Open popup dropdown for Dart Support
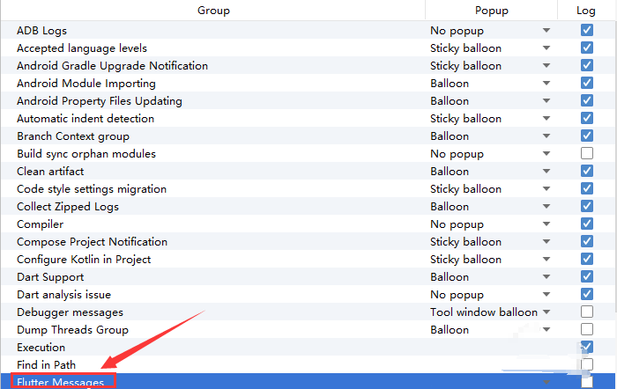 click(x=546, y=276)
